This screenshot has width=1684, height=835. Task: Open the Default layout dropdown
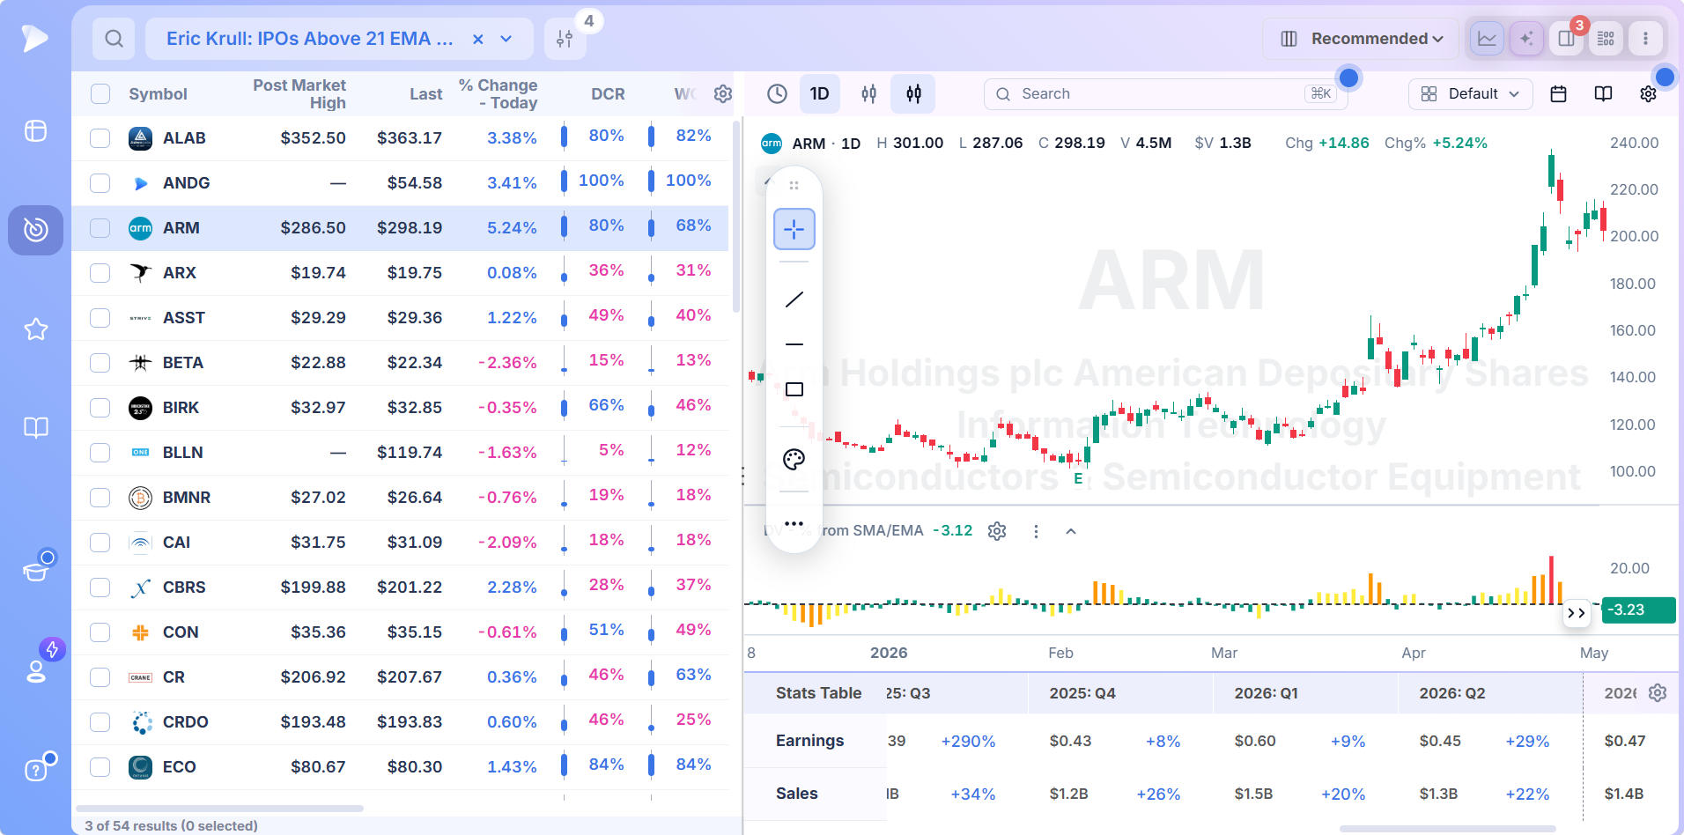(1470, 93)
